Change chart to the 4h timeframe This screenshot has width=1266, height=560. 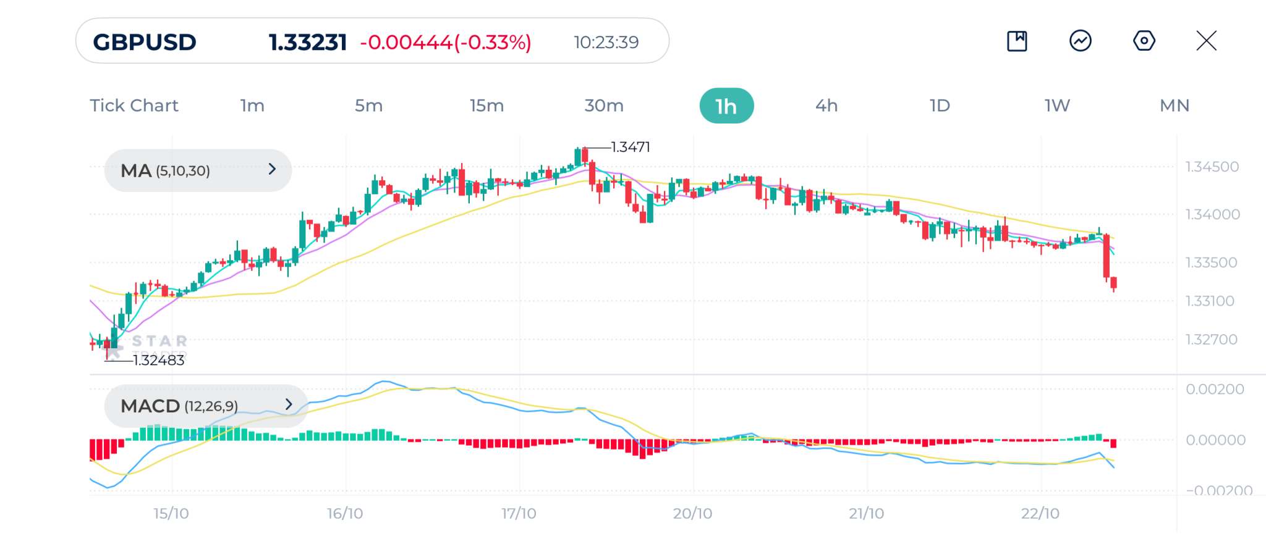[x=826, y=106]
